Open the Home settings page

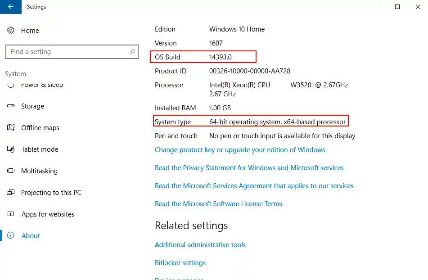click(x=30, y=30)
